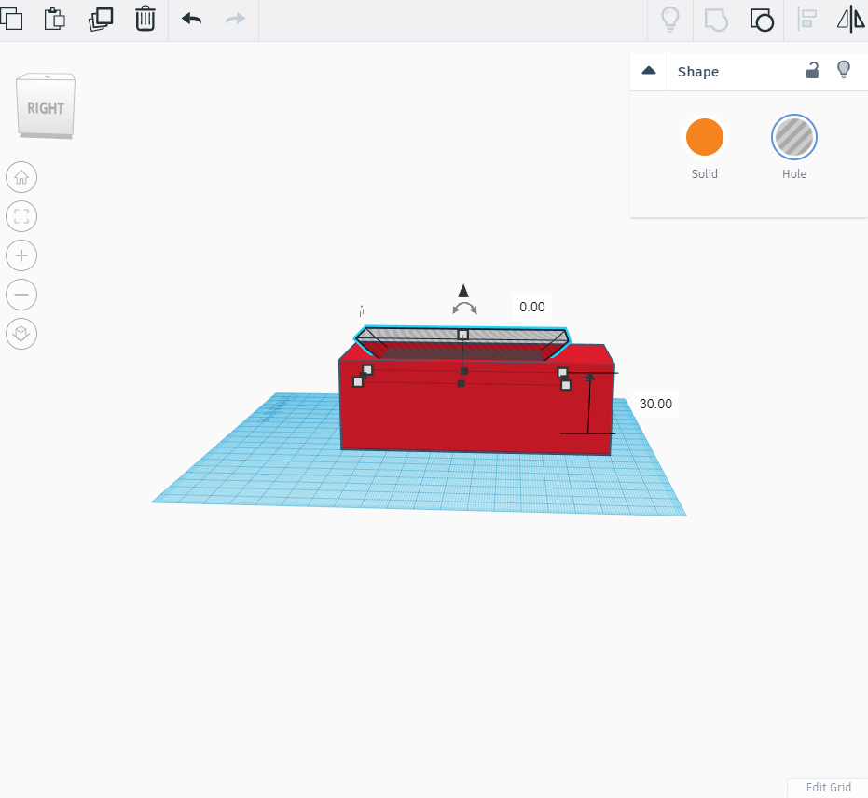Open Edit Grid settings
The width and height of the screenshot is (868, 798).
click(827, 788)
